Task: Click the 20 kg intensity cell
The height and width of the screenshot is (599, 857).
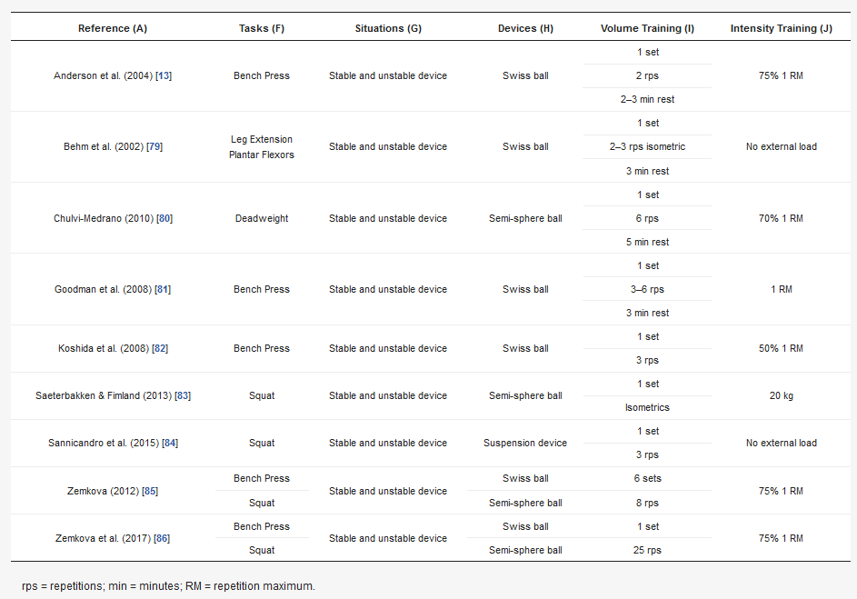Action: coord(781,396)
